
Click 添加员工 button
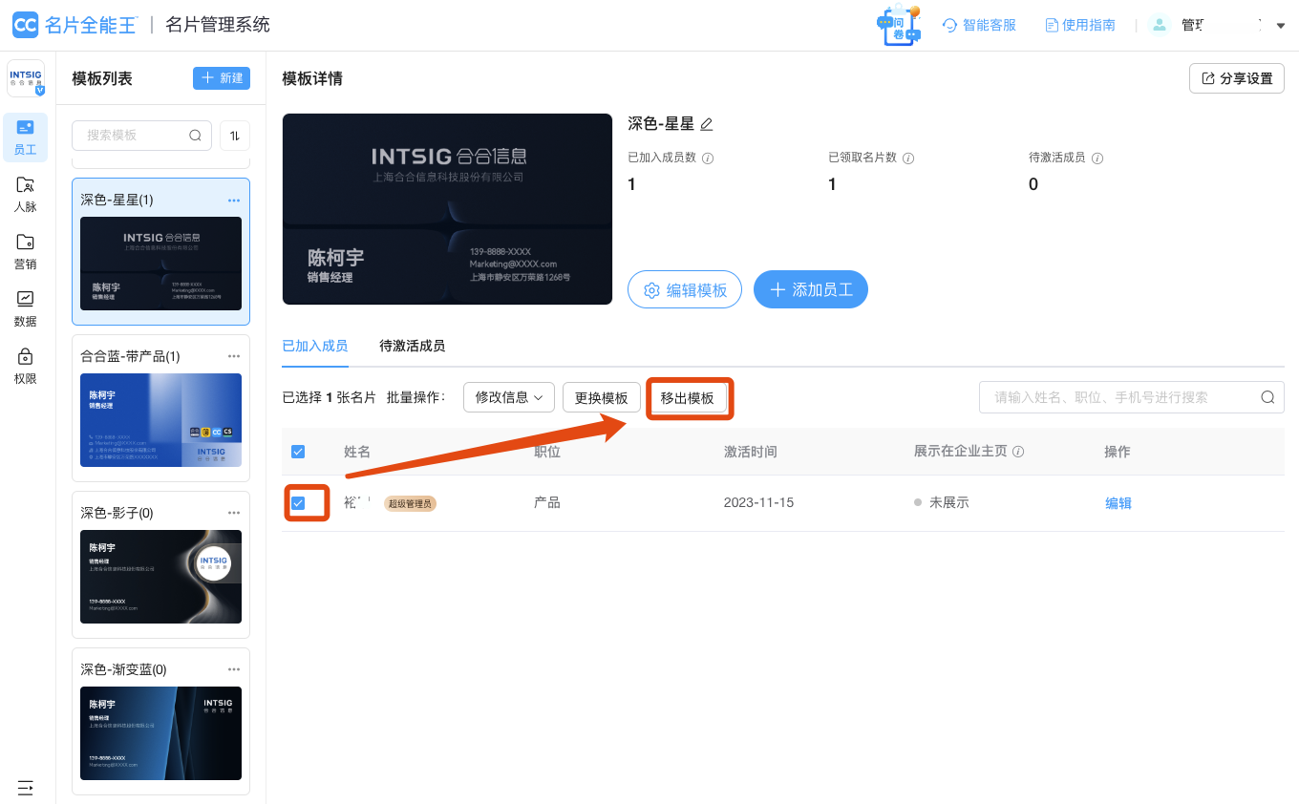[811, 289]
